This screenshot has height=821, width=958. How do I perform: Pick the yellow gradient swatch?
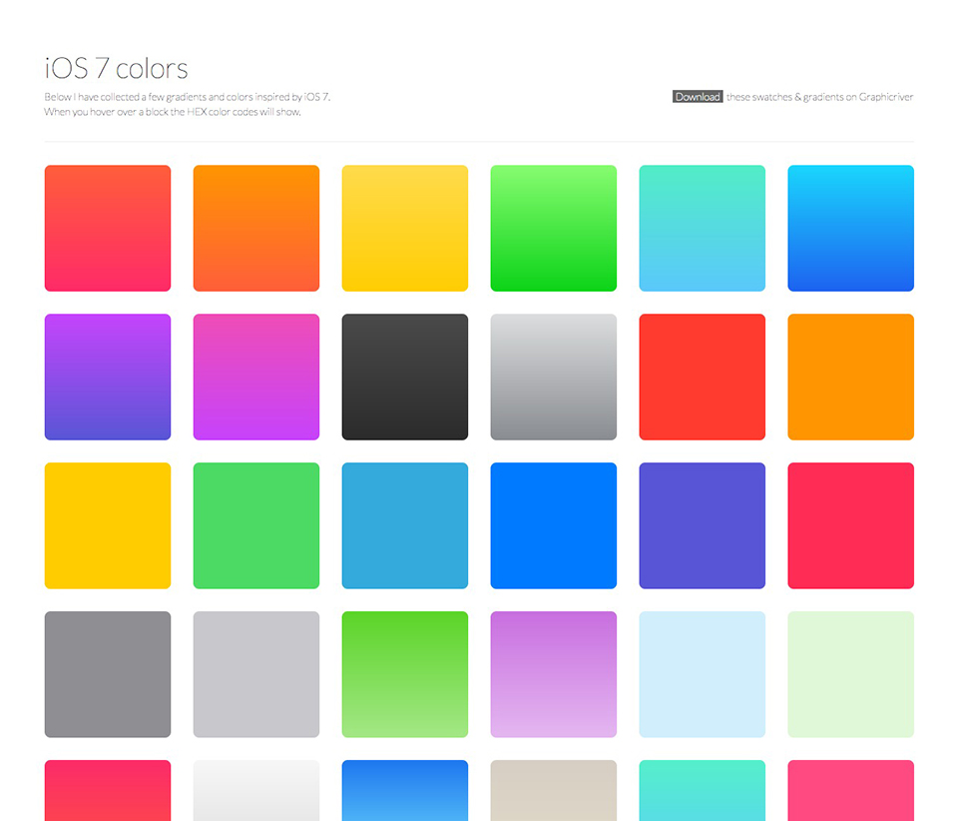coord(404,228)
